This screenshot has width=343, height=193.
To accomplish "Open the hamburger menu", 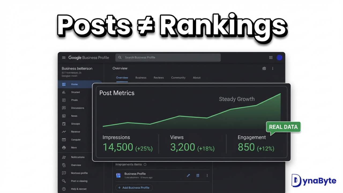I will 64,57.
